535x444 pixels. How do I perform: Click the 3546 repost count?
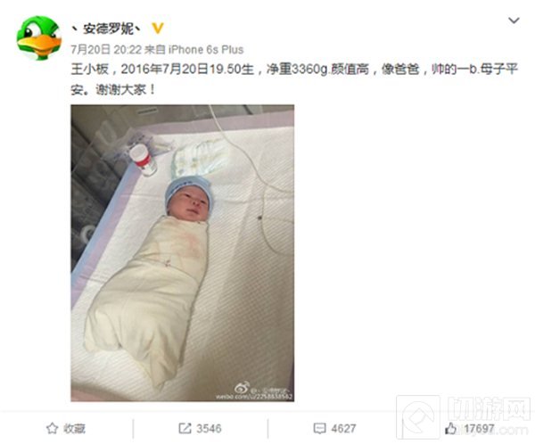point(209,428)
